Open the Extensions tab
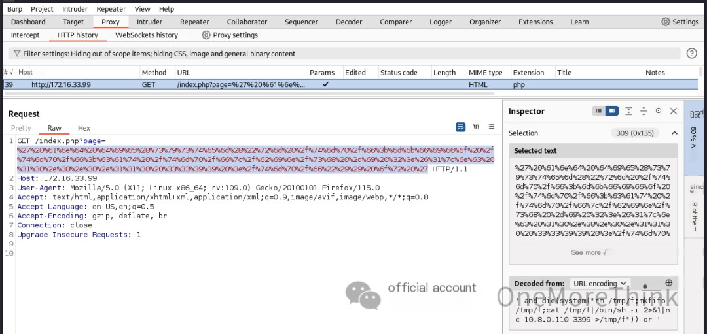This screenshot has width=707, height=334. pyautogui.click(x=535, y=22)
